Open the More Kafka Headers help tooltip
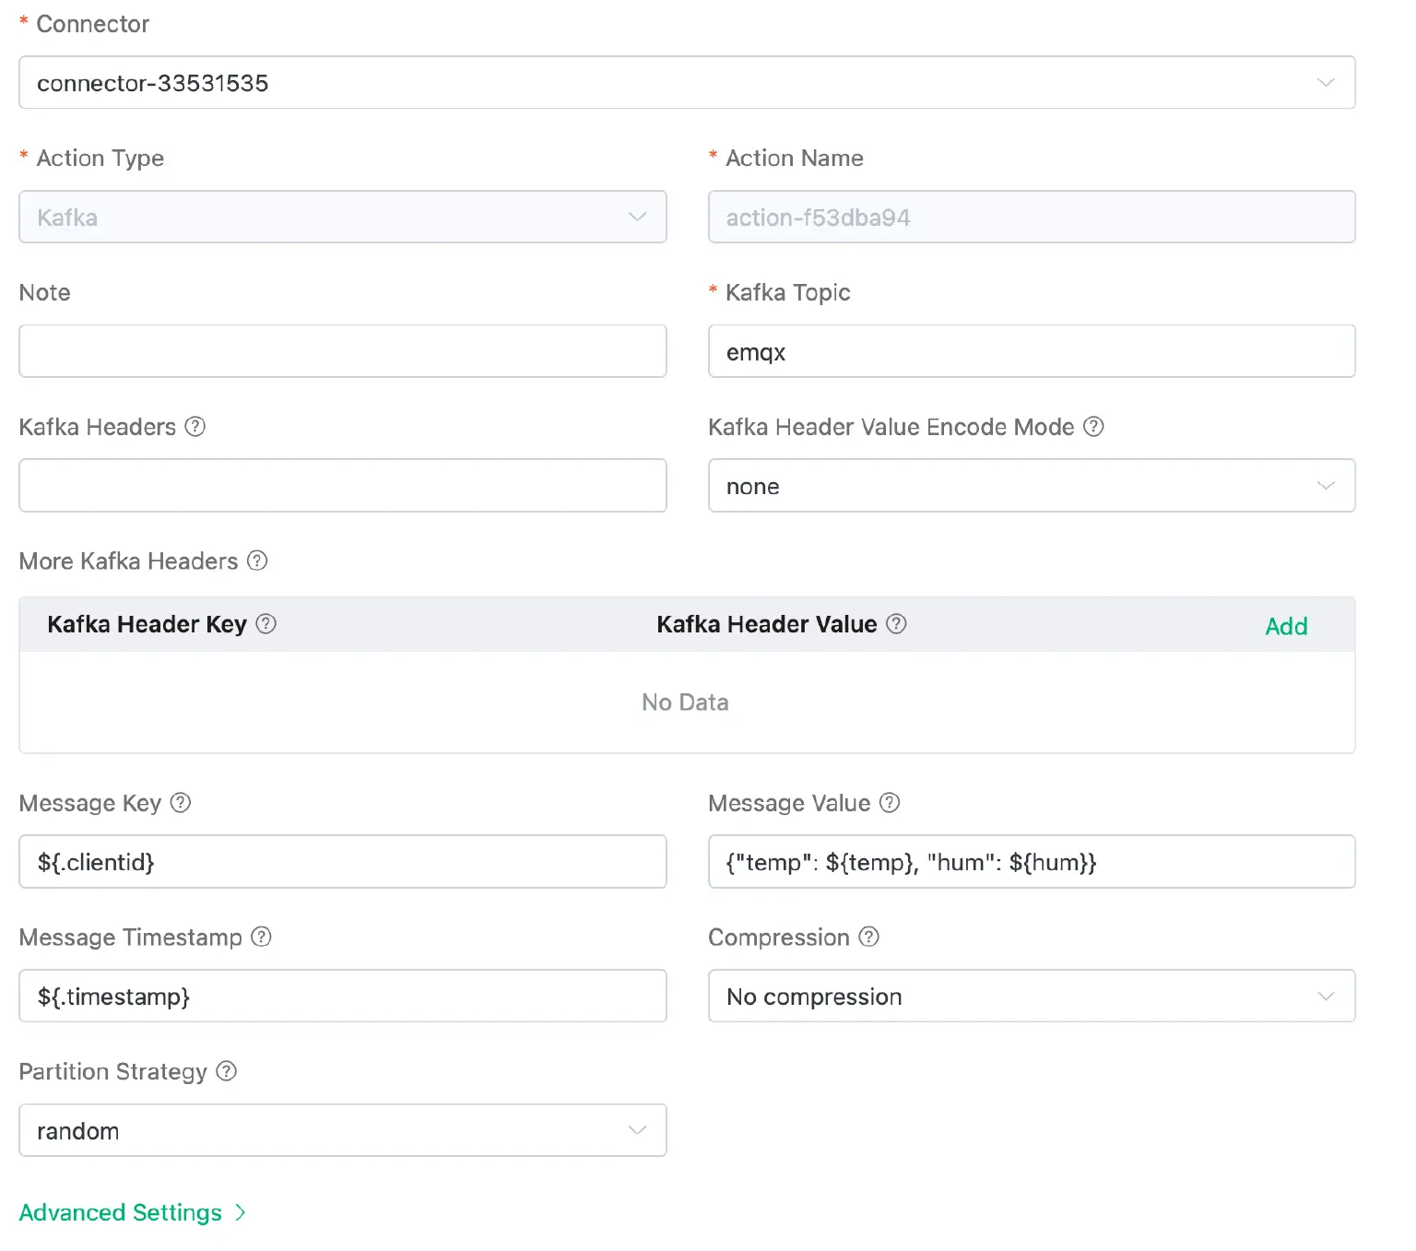 [x=258, y=561]
